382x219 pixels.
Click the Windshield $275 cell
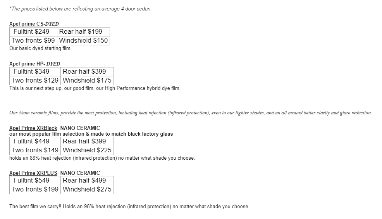click(x=87, y=189)
